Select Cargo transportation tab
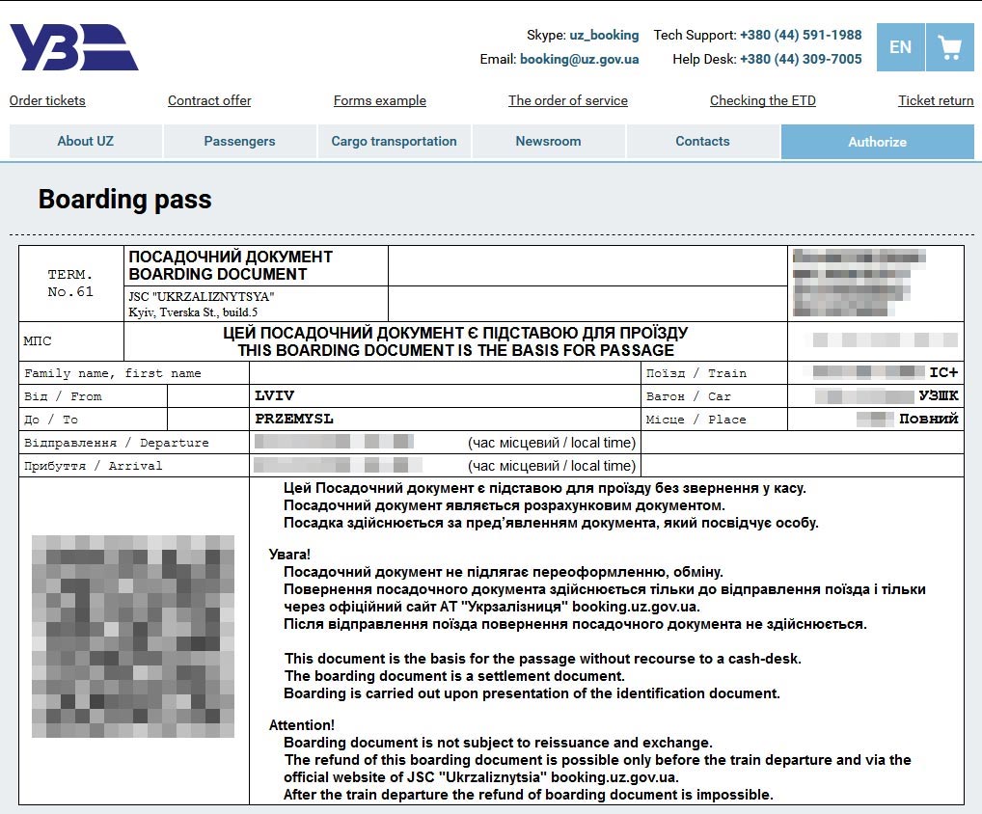 394,142
